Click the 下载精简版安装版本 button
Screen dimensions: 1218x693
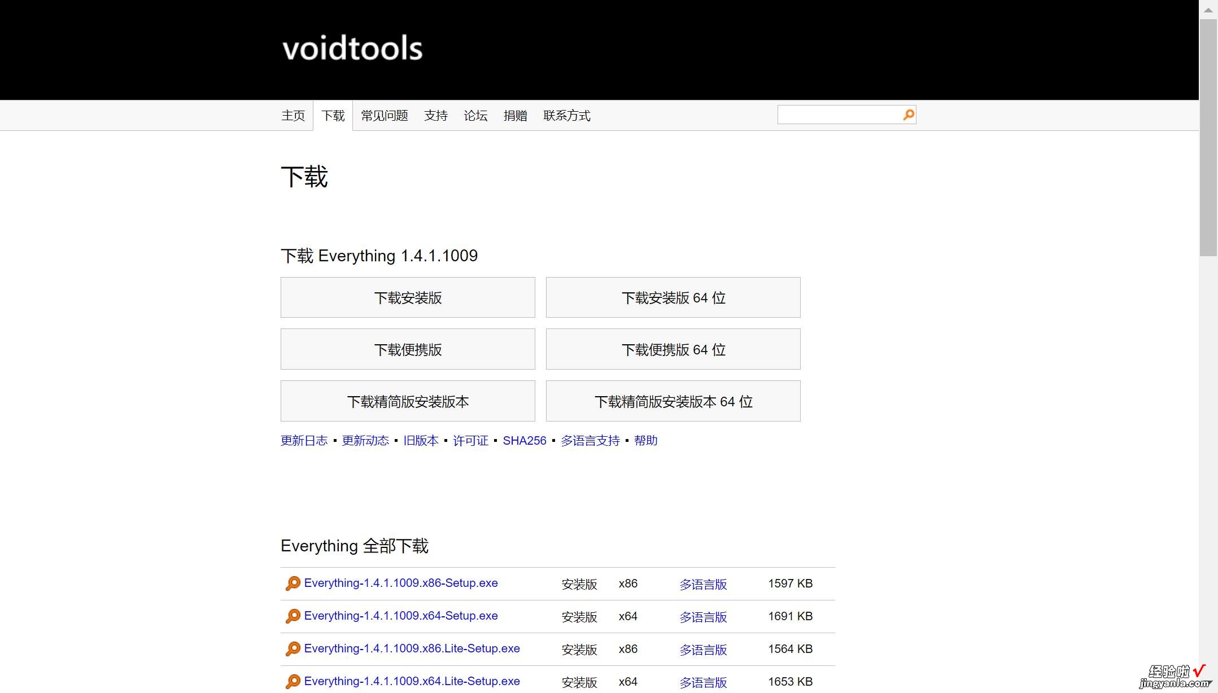408,401
